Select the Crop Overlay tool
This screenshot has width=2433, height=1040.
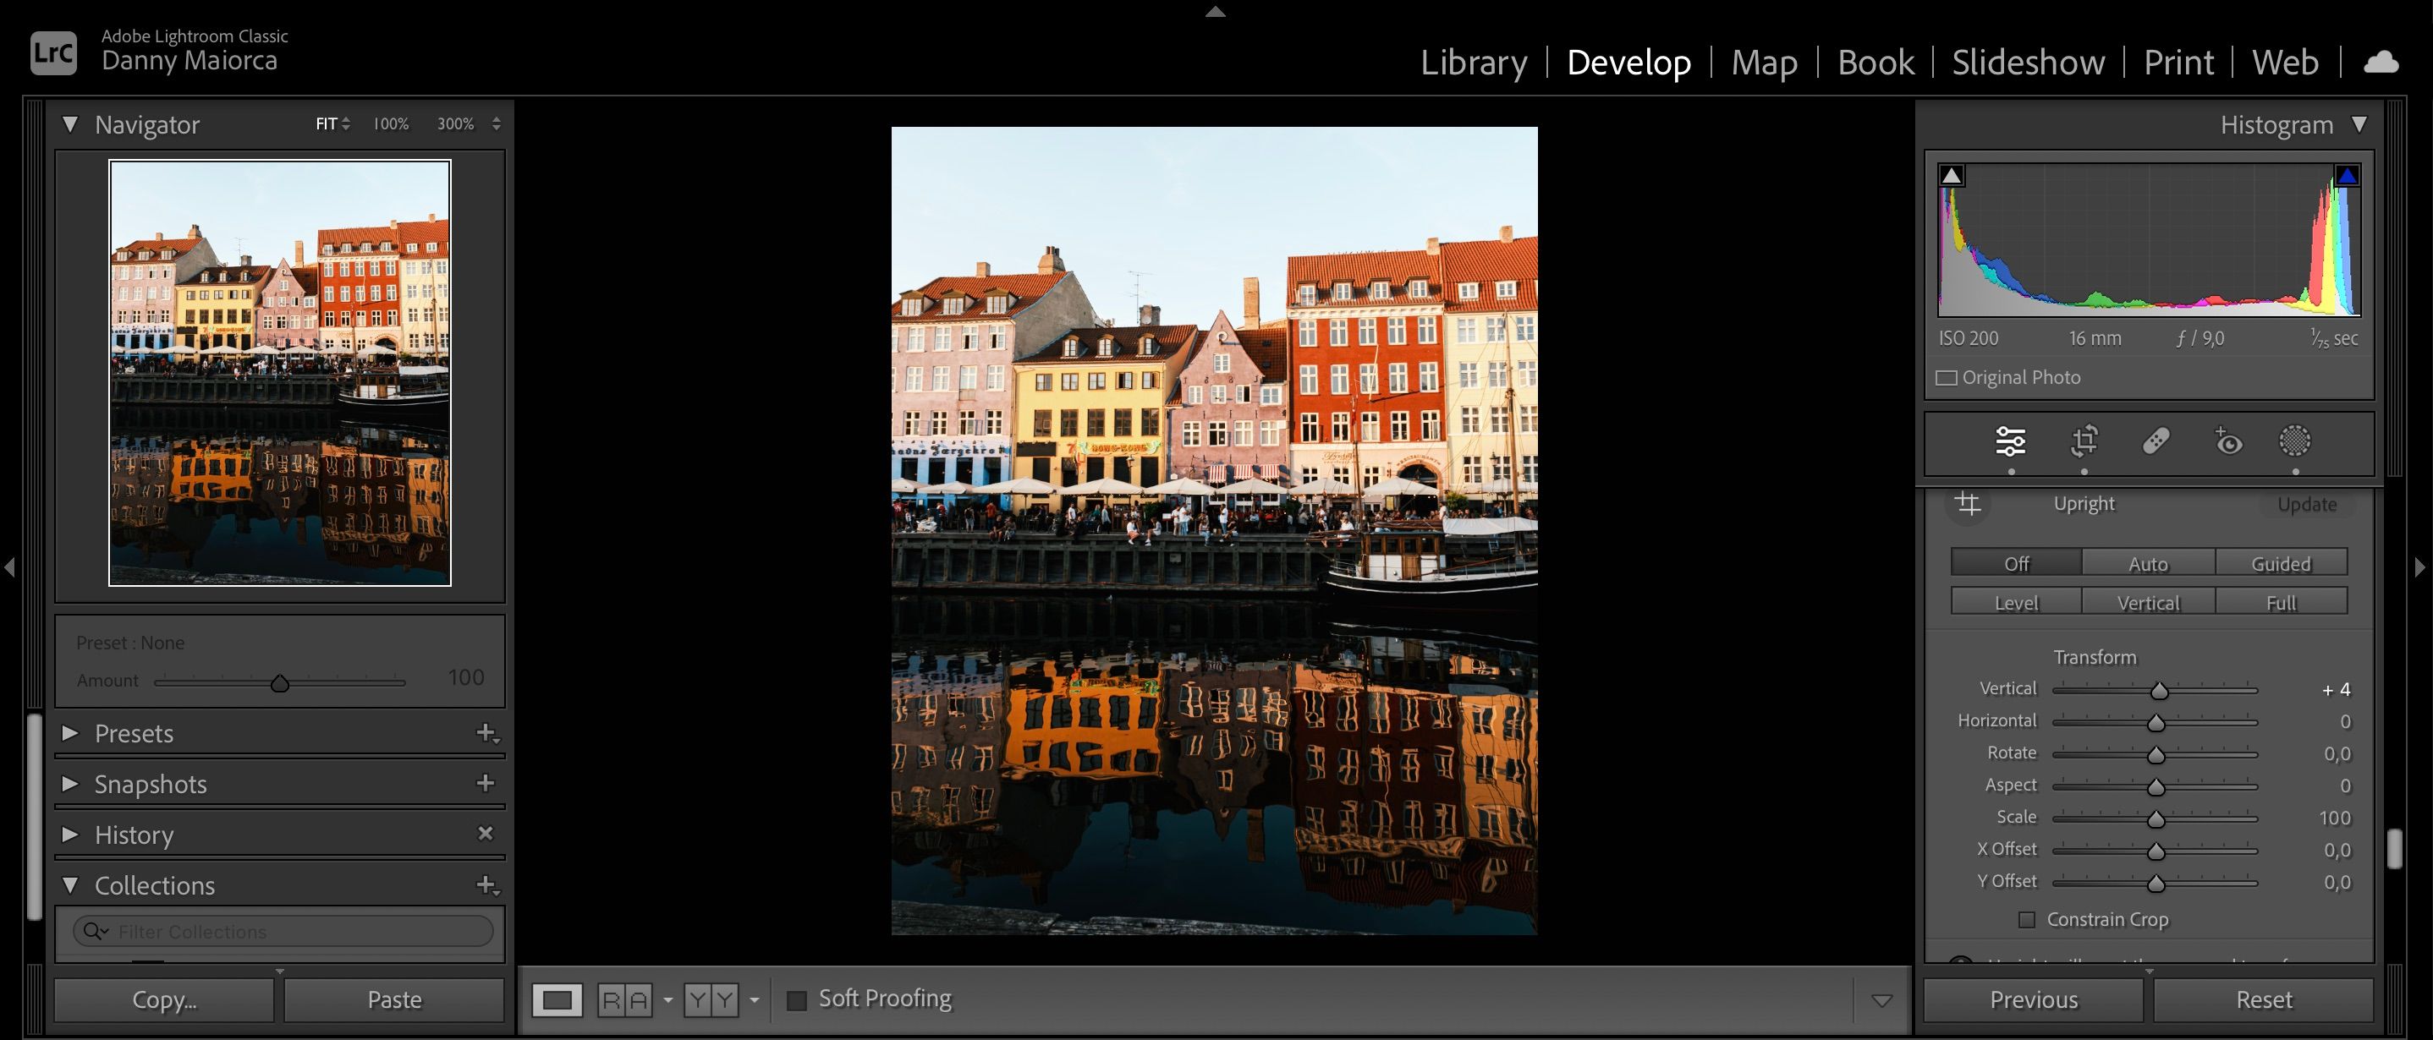[2084, 441]
